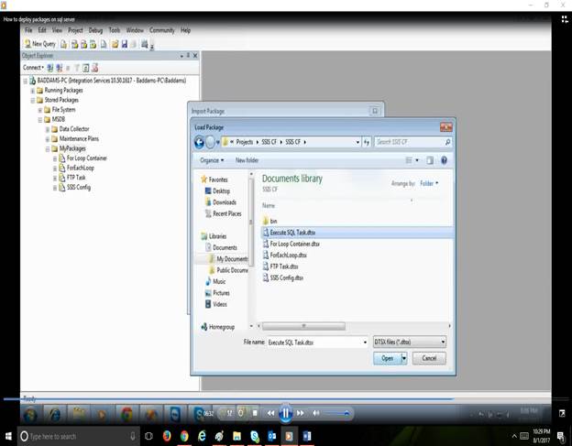Open the Tools menu
The image size is (572, 446).
point(115,30)
